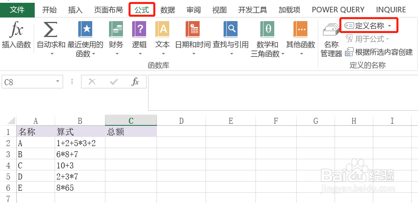Image resolution: width=418 pixels, height=203 pixels.
Task: Open the Text (文本) functions book icon
Action: tap(162, 29)
